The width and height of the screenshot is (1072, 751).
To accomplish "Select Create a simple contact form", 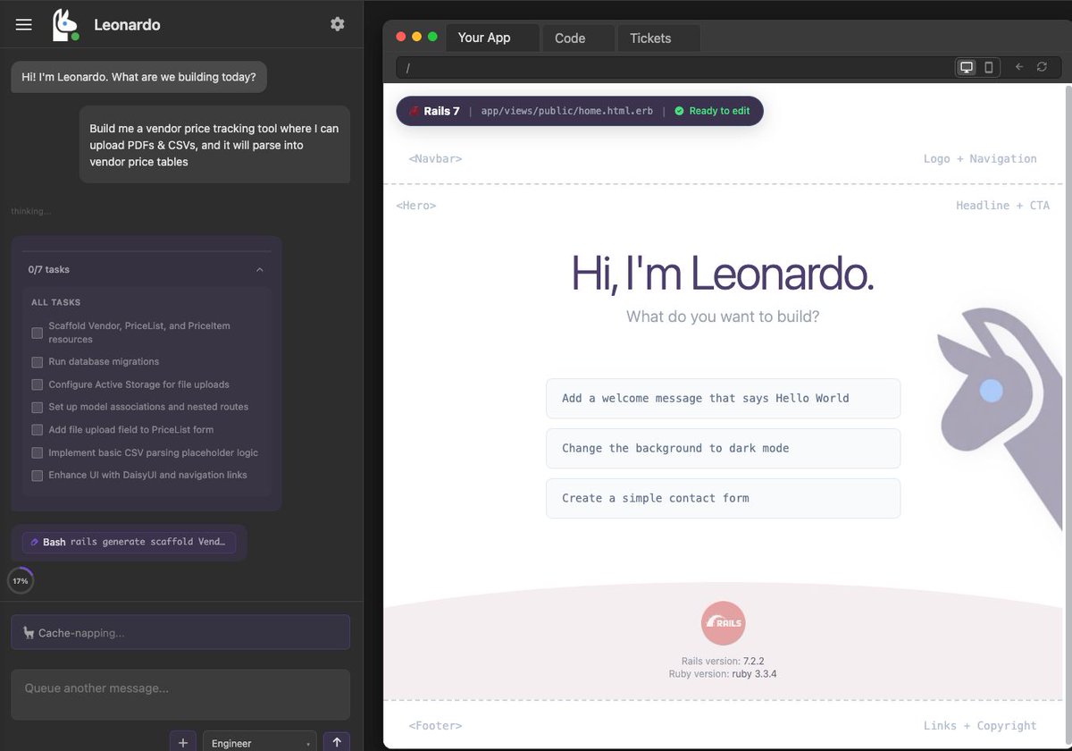I will (723, 498).
